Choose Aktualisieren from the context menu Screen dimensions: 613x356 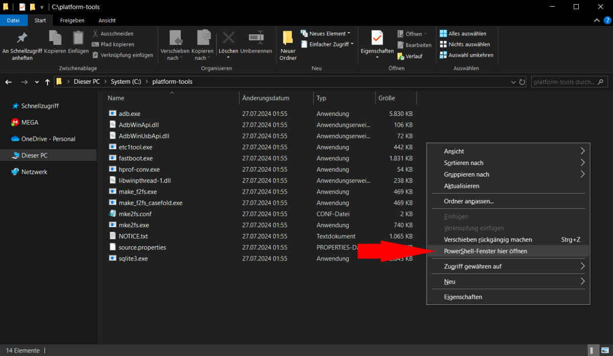point(508,186)
